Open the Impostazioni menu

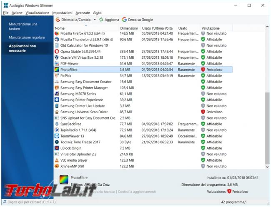pos(62,13)
